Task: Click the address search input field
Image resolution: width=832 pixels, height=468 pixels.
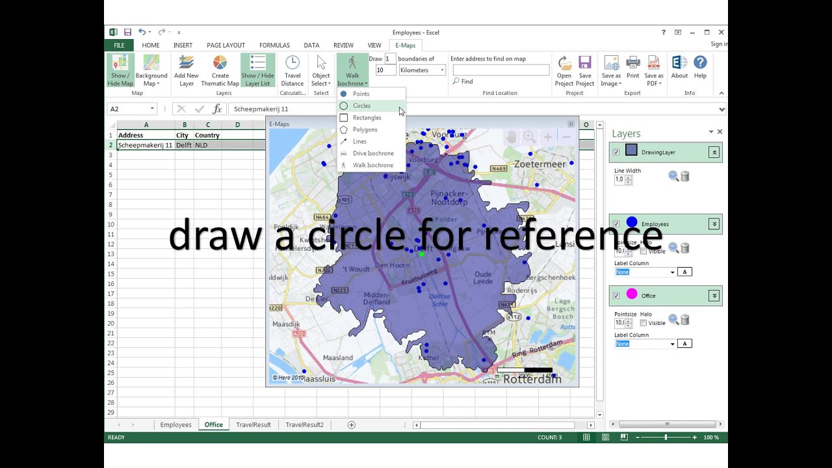Action: point(500,70)
